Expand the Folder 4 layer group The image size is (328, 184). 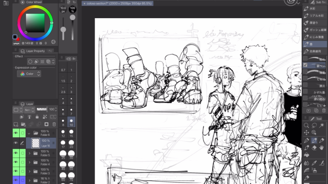pos(29,163)
